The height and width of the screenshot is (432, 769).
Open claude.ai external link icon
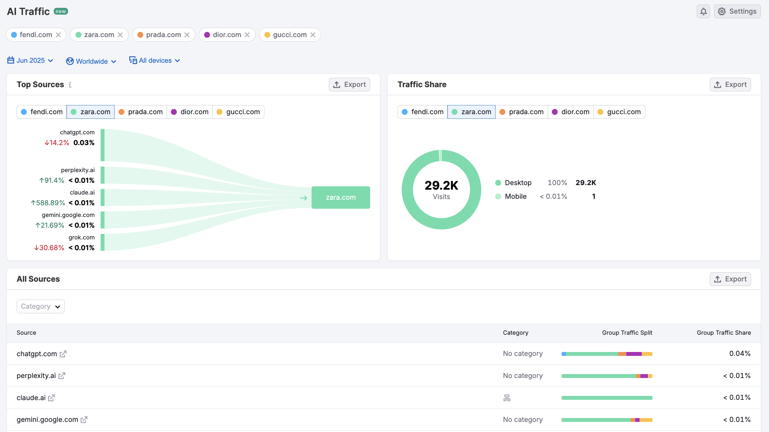point(51,398)
